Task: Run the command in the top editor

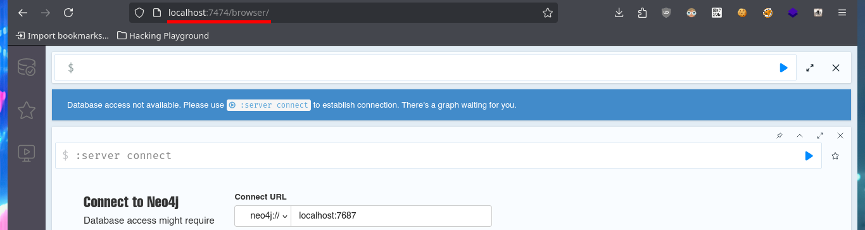Action: pos(784,68)
